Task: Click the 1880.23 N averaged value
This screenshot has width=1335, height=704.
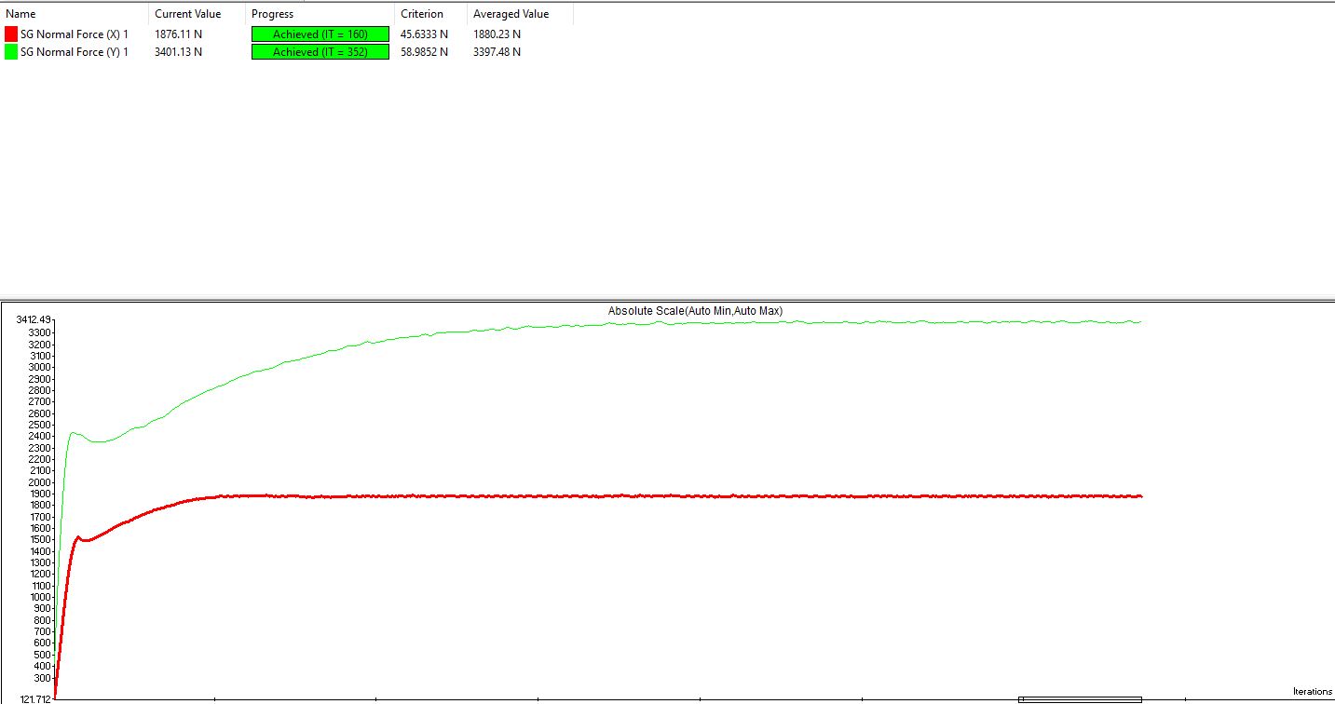Action: click(x=497, y=34)
